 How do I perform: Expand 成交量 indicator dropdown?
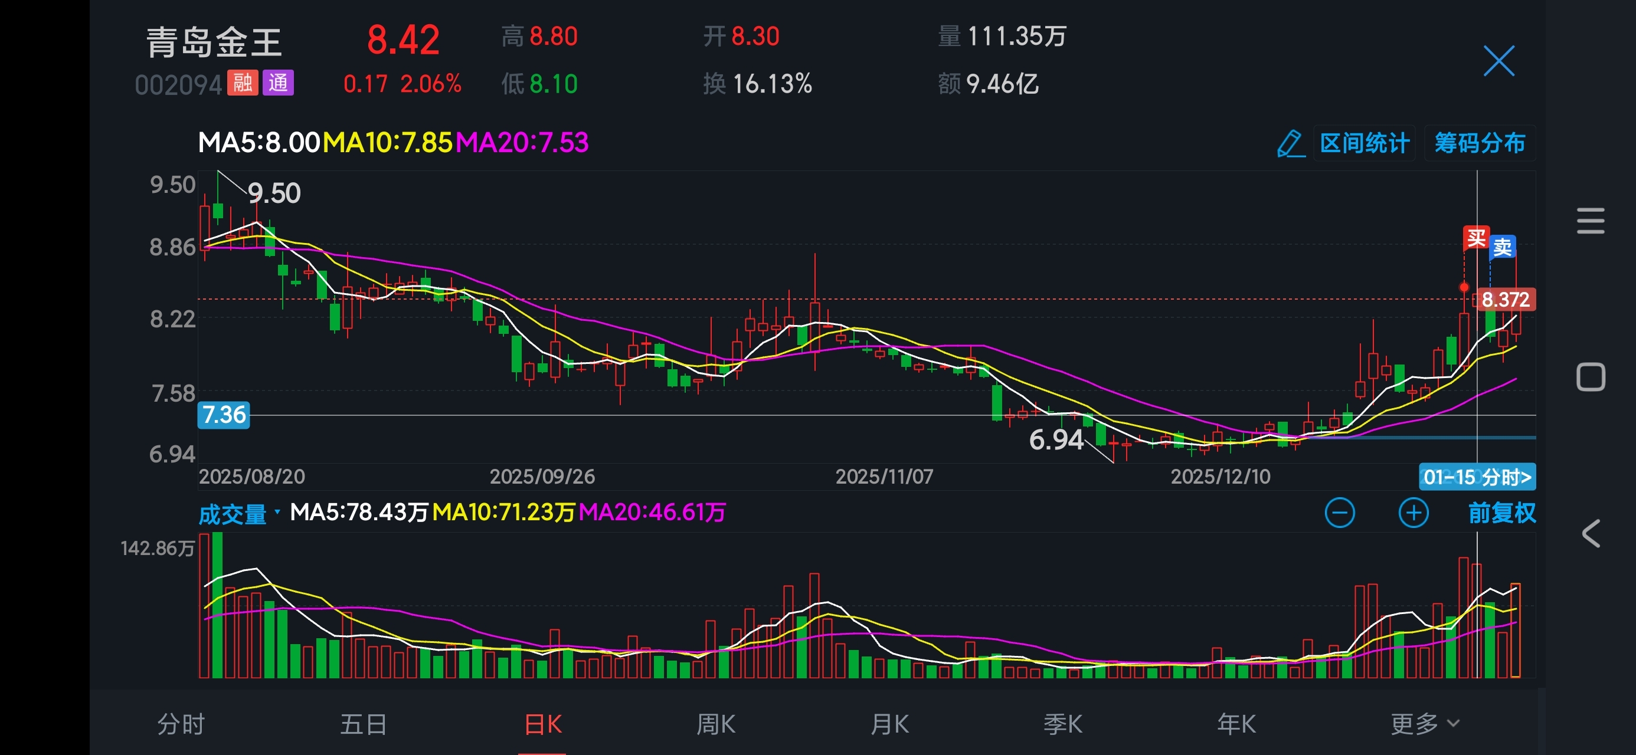(239, 513)
